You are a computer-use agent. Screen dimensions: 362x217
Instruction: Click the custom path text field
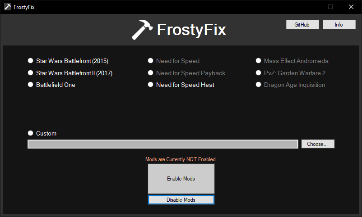pos(162,144)
